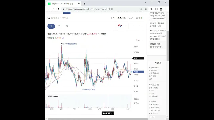
Task: Open 제일테크노스 in recent list
Action: point(154,68)
